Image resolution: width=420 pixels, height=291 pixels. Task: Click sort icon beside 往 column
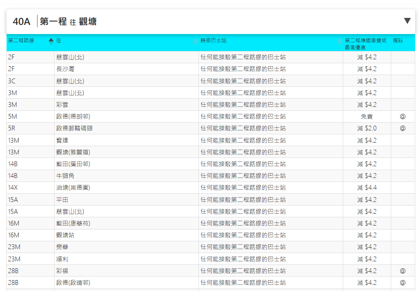coord(195,41)
